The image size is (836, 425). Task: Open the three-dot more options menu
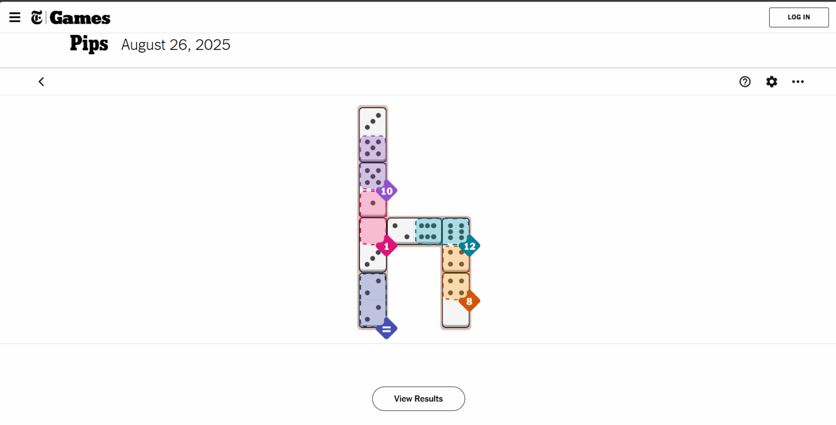pos(798,82)
